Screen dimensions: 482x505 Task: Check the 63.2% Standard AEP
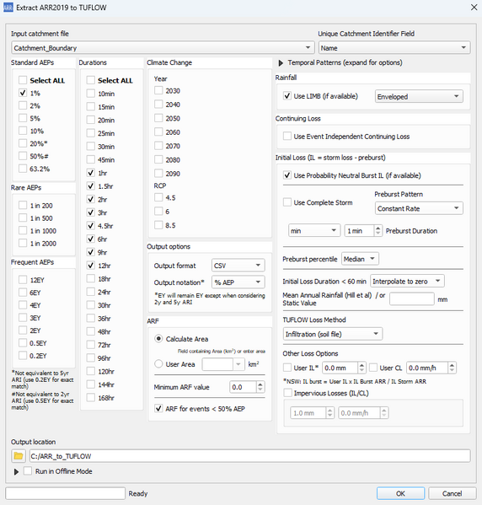[23, 169]
